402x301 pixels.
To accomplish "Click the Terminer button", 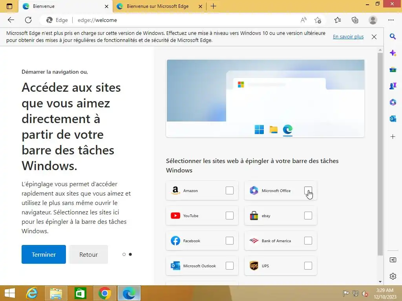I will click(44, 254).
